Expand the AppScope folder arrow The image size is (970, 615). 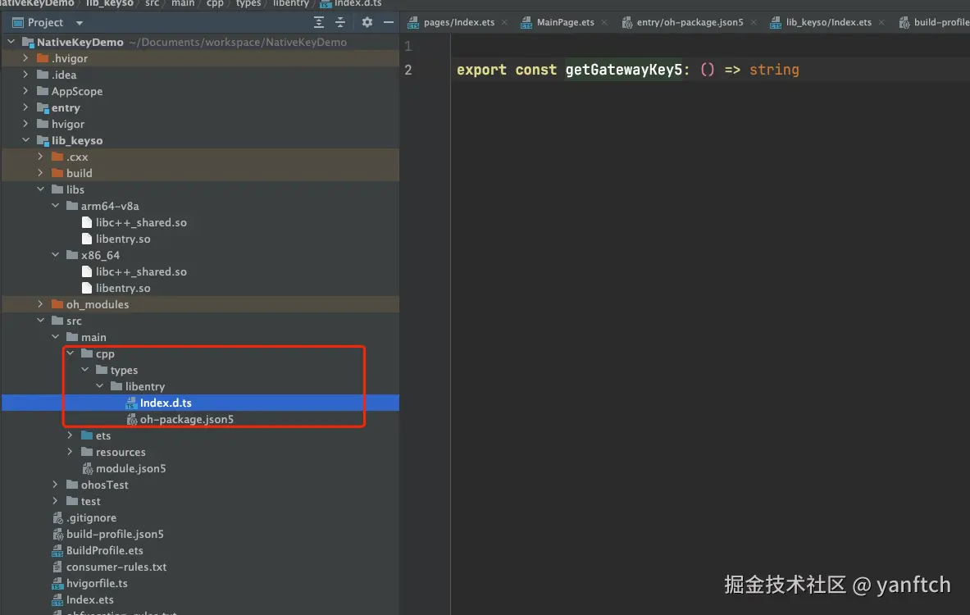25,90
